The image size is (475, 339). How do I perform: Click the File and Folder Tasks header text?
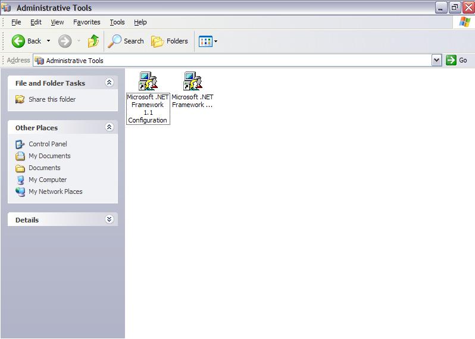(x=50, y=83)
